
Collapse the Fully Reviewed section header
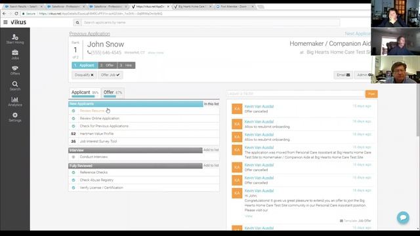pos(136,166)
